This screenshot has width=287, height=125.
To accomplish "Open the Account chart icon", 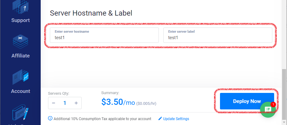I will coord(20,77).
